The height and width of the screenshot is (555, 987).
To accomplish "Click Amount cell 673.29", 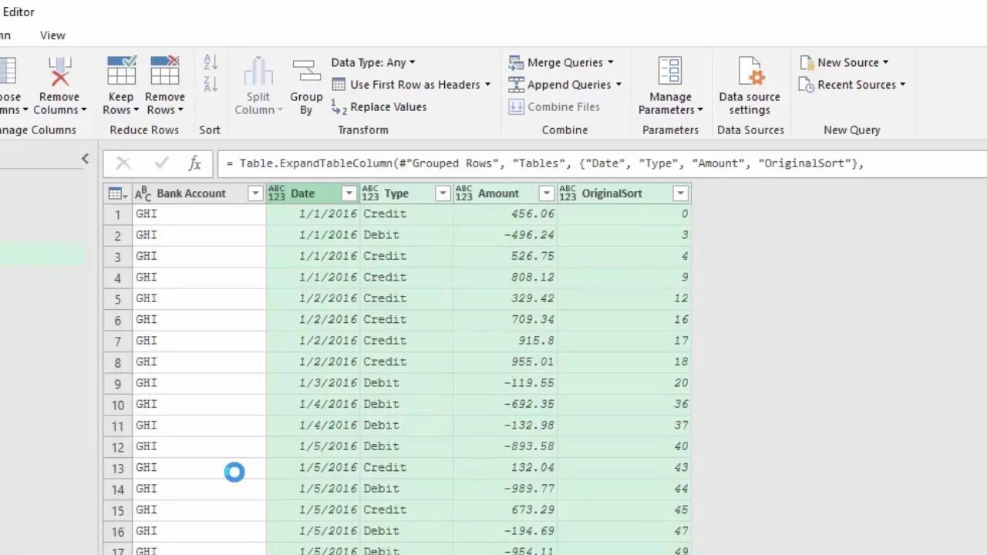I will point(506,510).
